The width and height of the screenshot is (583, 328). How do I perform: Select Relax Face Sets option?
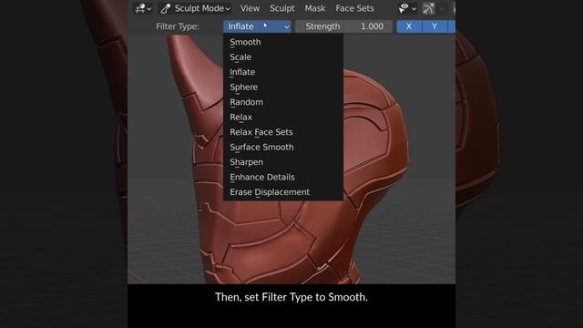282,132
